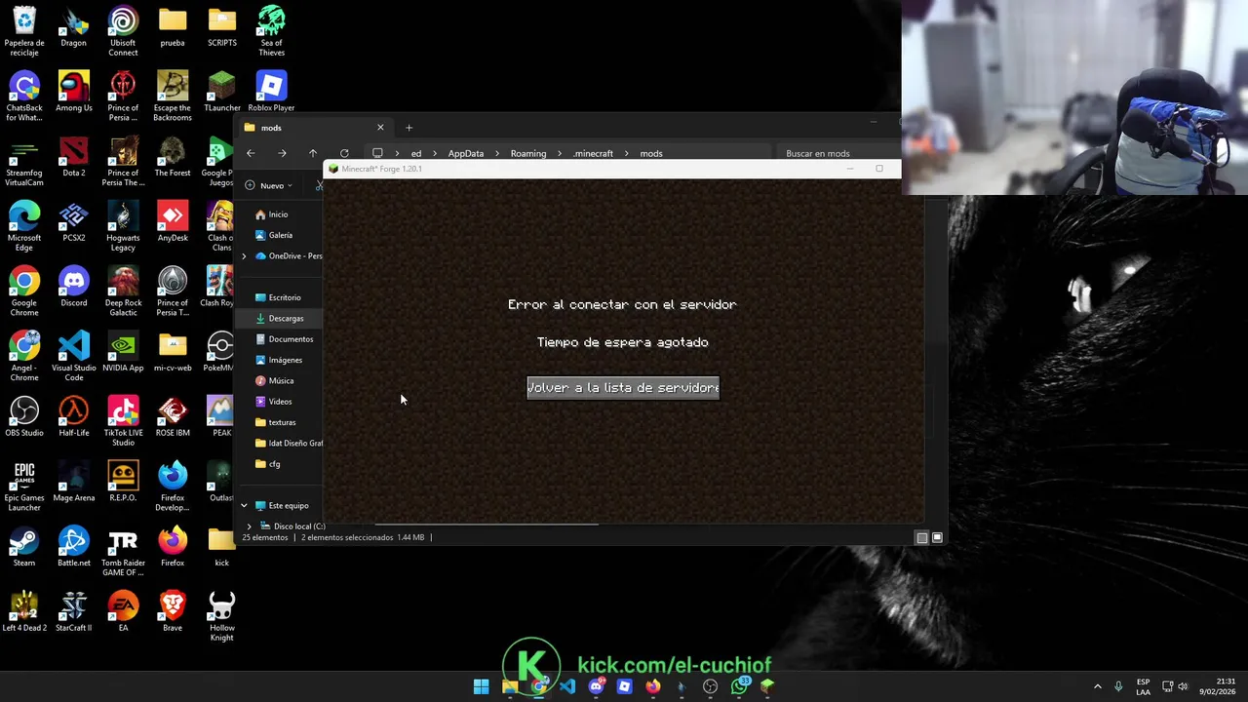
Task: Show hidden system tray icons
Action: click(x=1097, y=686)
